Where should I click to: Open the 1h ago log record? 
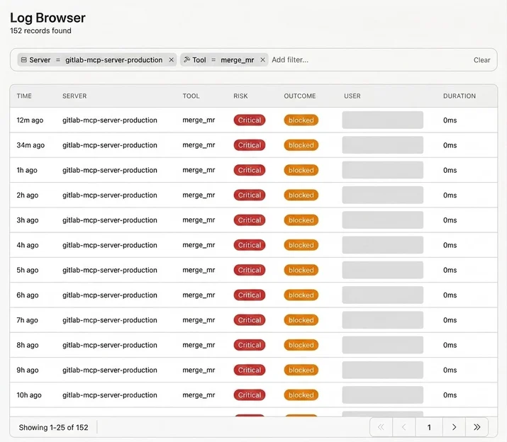254,170
